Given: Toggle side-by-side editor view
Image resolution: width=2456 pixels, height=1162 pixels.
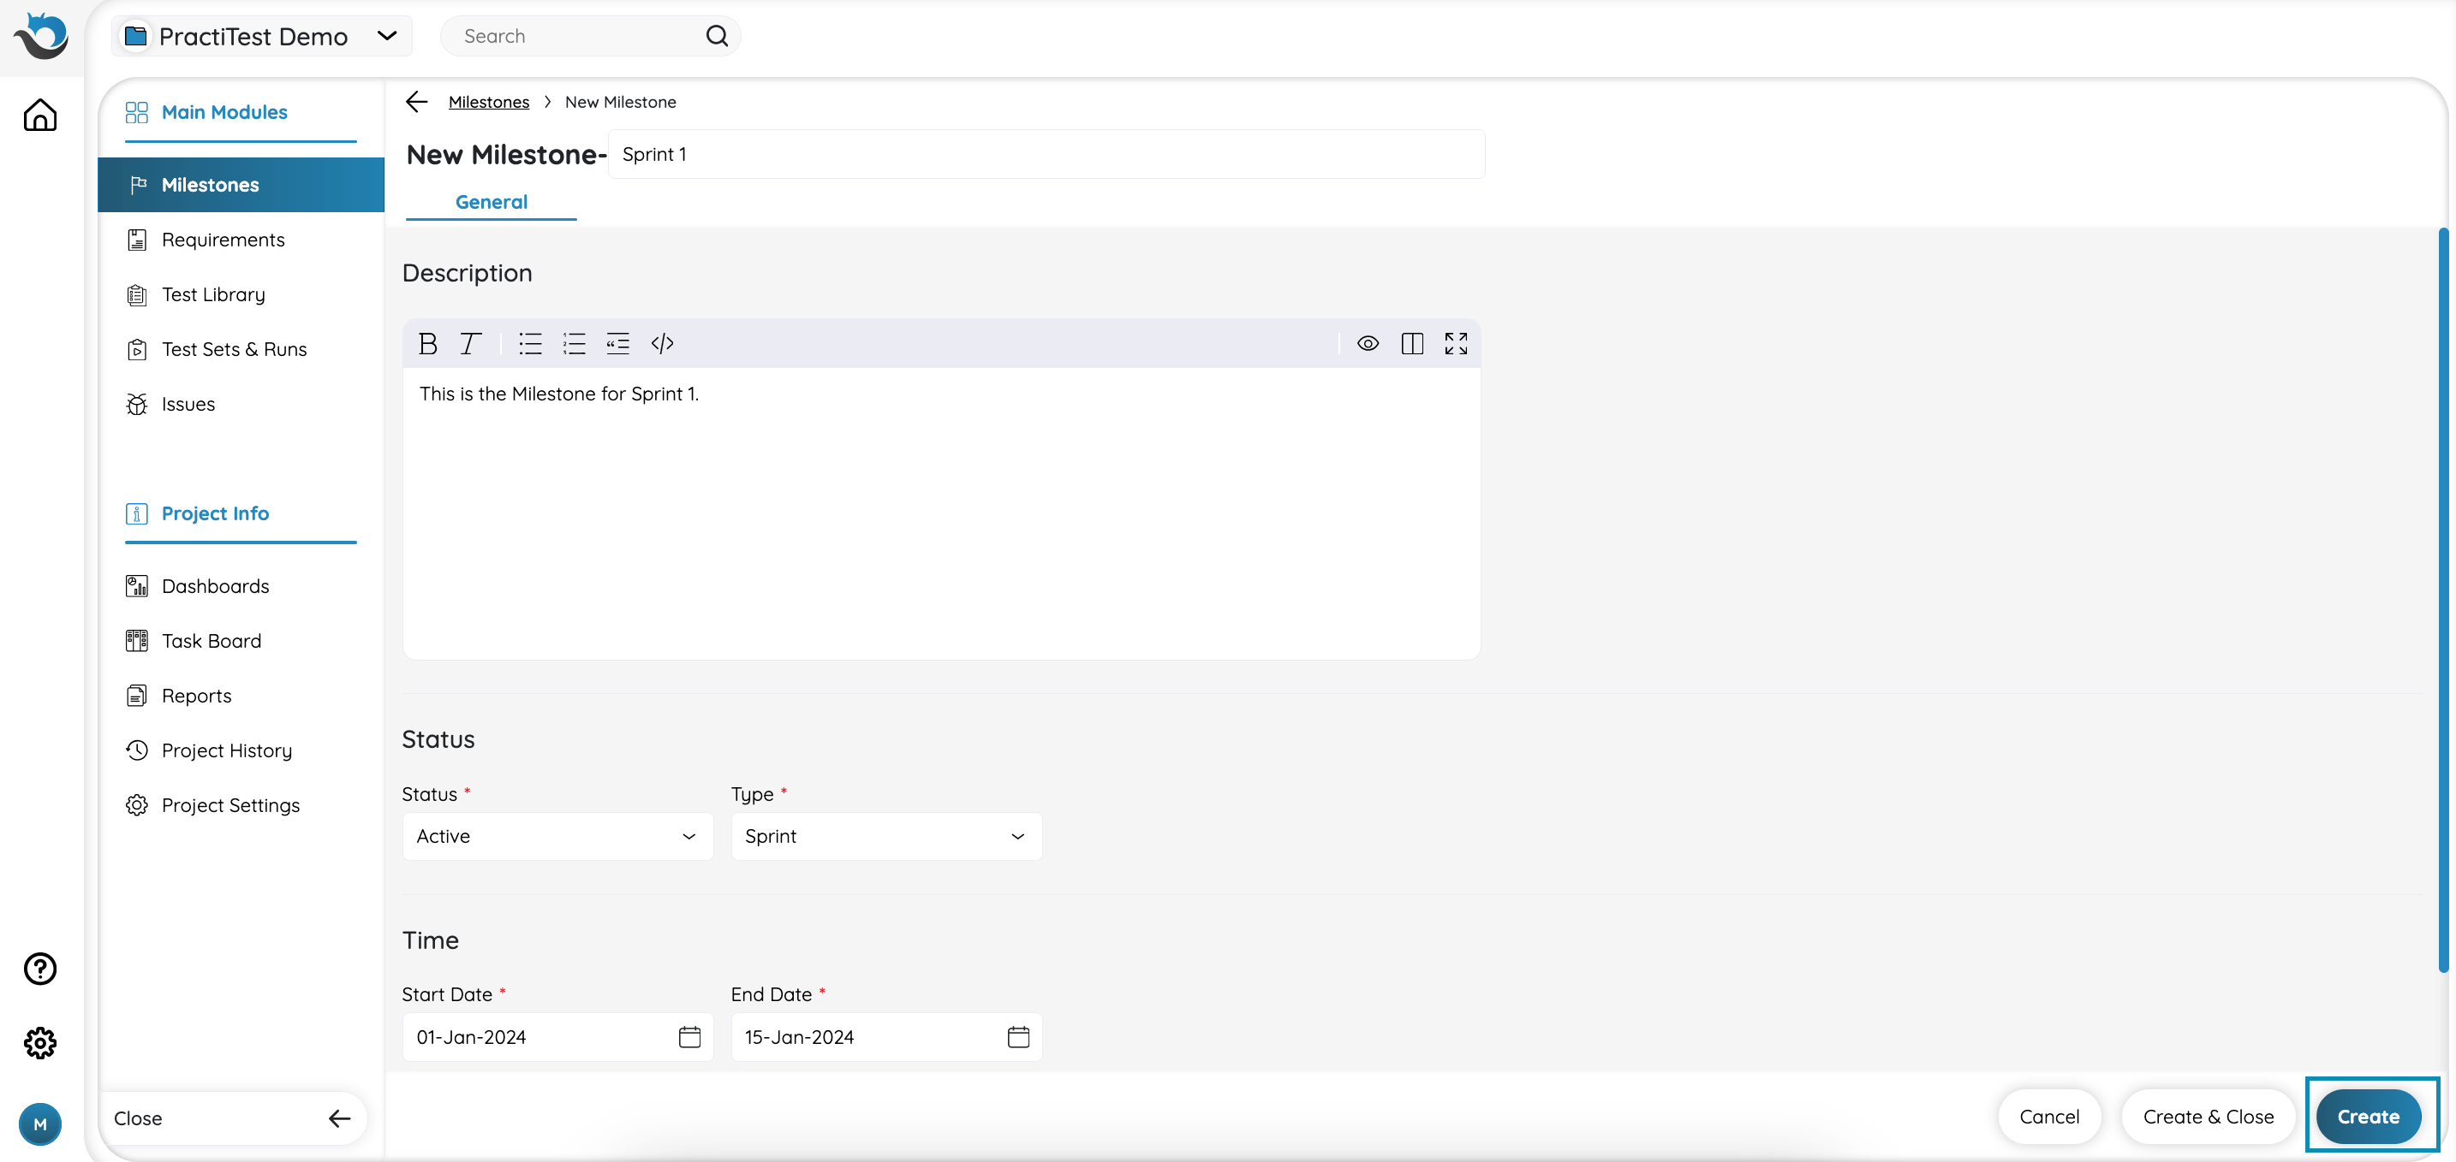Looking at the screenshot, I should (1412, 344).
